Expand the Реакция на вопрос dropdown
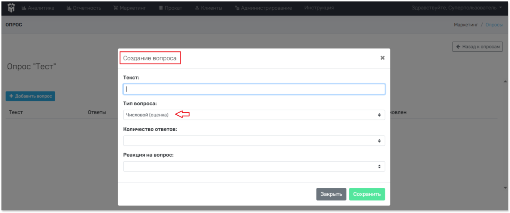The height and width of the screenshot is (213, 510). pyautogui.click(x=254, y=166)
